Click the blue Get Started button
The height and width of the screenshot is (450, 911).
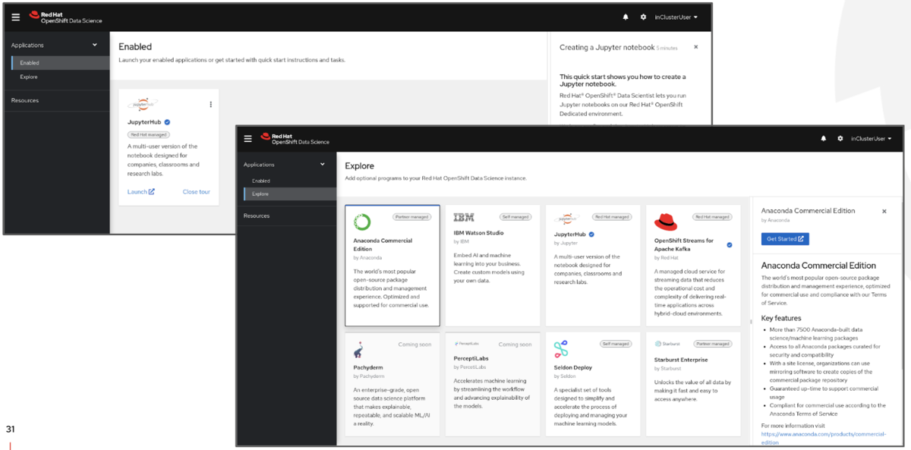coord(785,238)
